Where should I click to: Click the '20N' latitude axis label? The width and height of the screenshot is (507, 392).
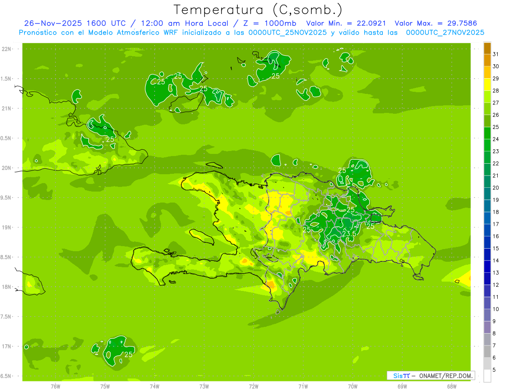(6, 168)
